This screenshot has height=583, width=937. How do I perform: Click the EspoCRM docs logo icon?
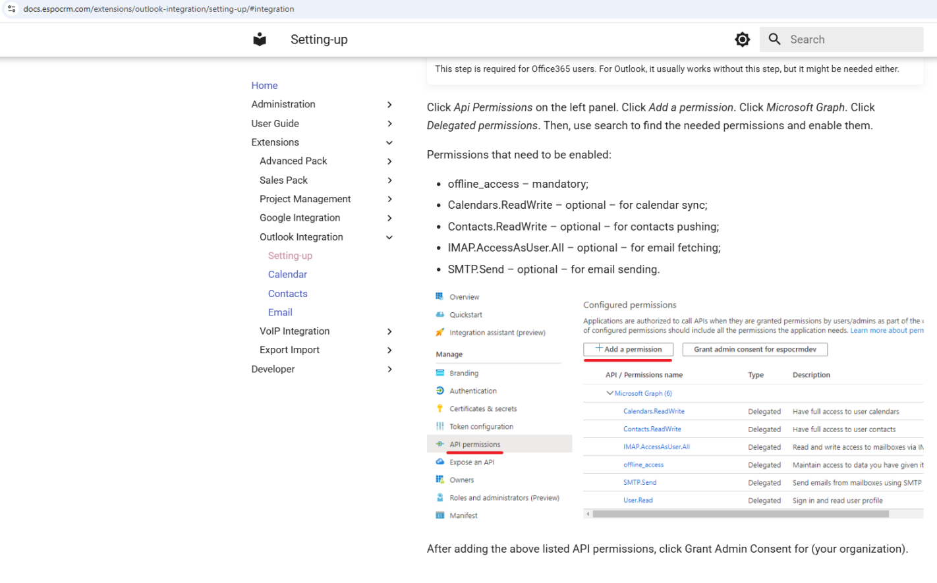coord(260,40)
